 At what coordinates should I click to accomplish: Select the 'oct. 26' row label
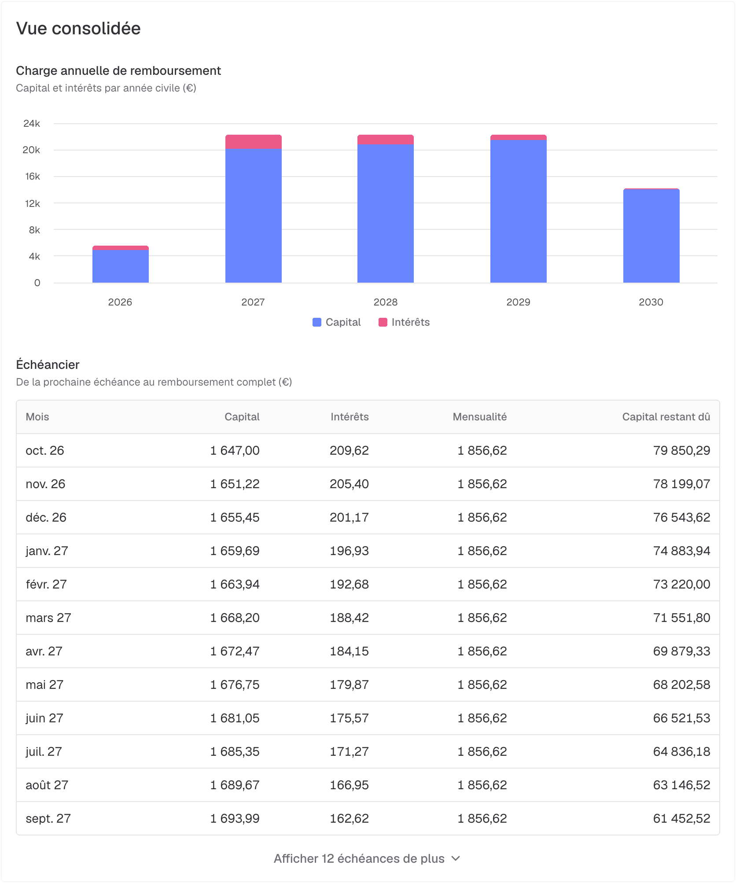(45, 450)
